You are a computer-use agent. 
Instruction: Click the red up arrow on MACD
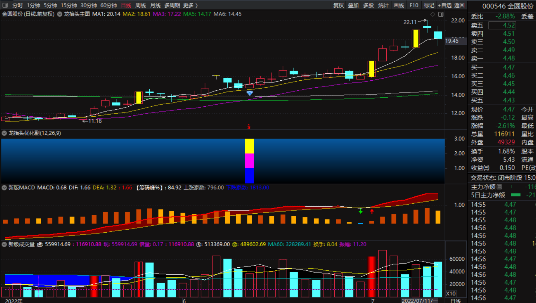click(372, 211)
